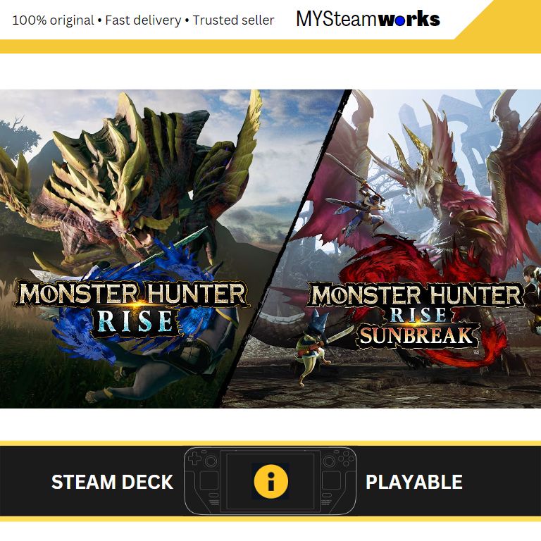Click the Steam Deck right ABXY buttons outline
The width and height of the screenshot is (541, 541).
346,458
